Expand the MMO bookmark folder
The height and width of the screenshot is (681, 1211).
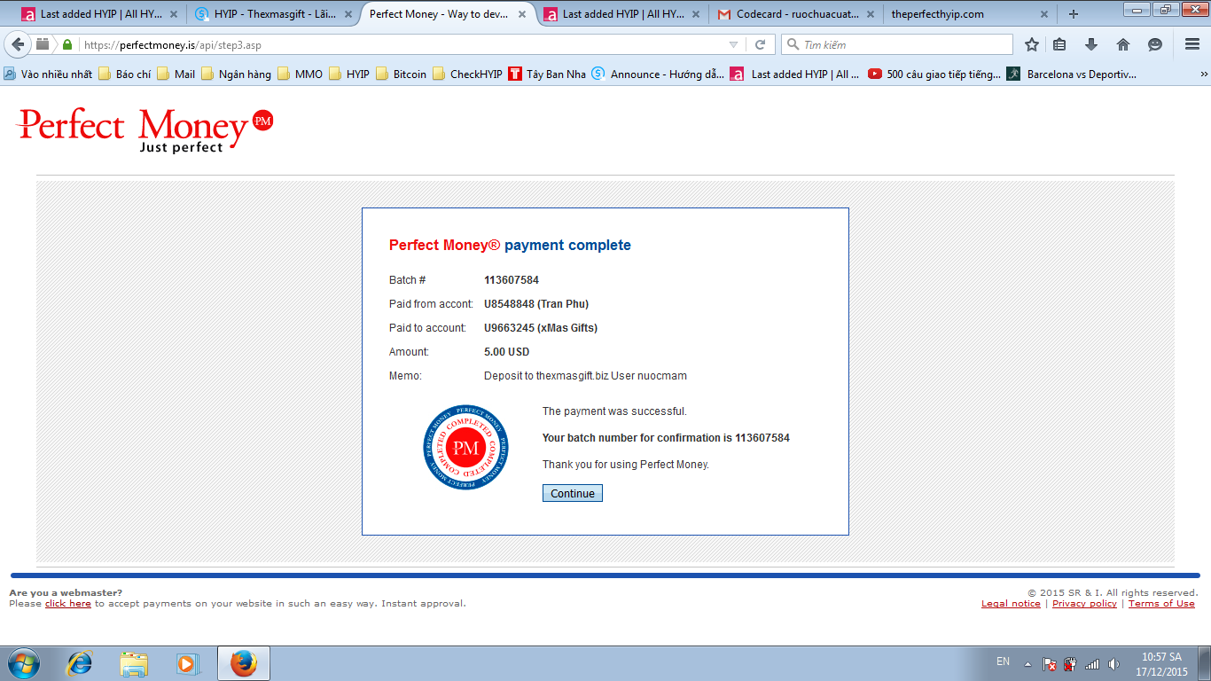(301, 74)
